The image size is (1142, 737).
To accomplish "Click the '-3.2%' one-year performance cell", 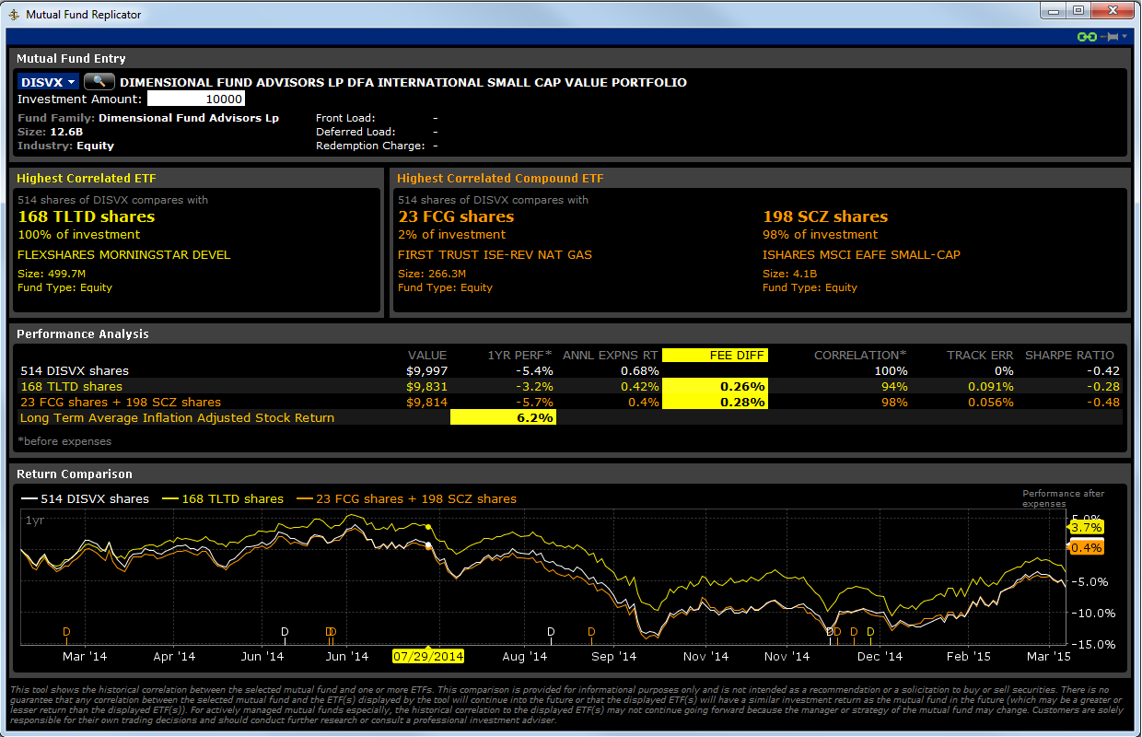I will (536, 387).
